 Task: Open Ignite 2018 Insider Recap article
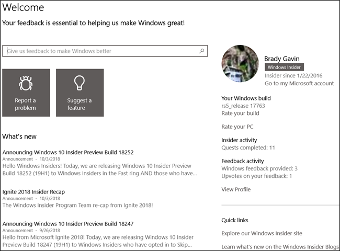(x=33, y=192)
